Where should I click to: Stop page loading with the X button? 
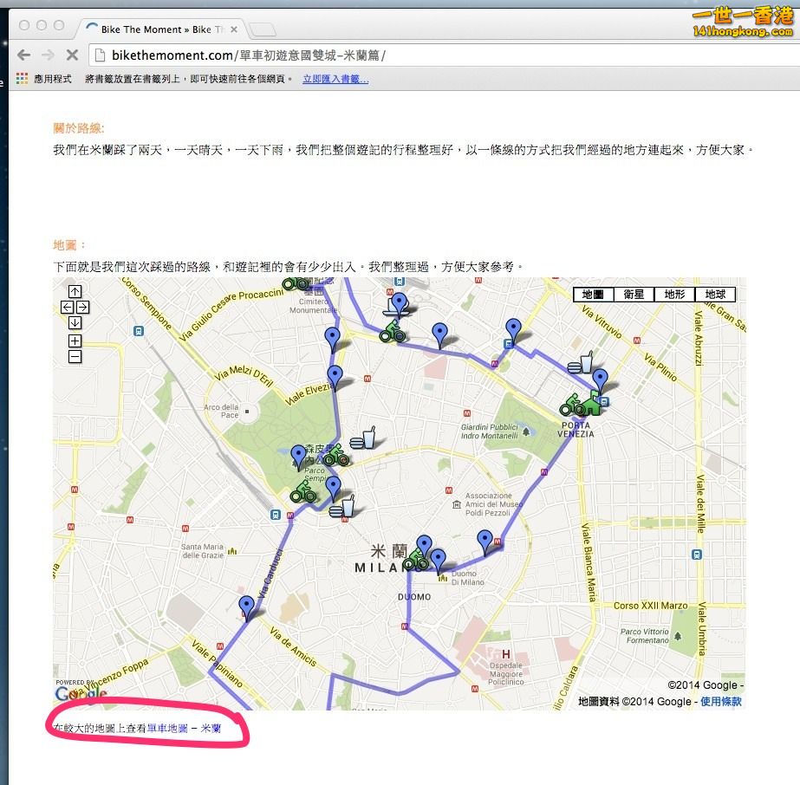tap(72, 55)
